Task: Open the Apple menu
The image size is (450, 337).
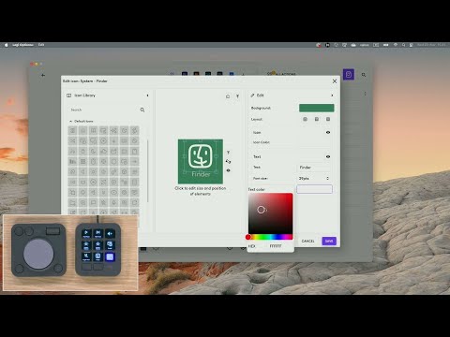Action: (x=6, y=45)
